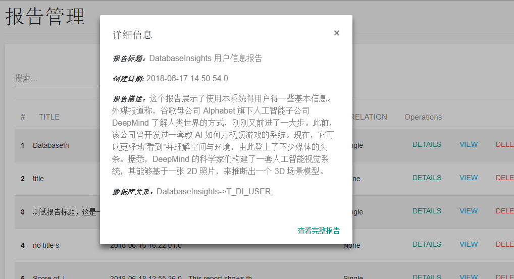Screen dimensions: 514x279
Task: Open DETAILS for the DatabaseIn row
Action: [427, 144]
